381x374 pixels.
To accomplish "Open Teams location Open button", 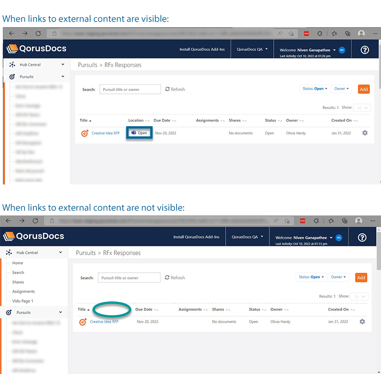I will [x=139, y=133].
